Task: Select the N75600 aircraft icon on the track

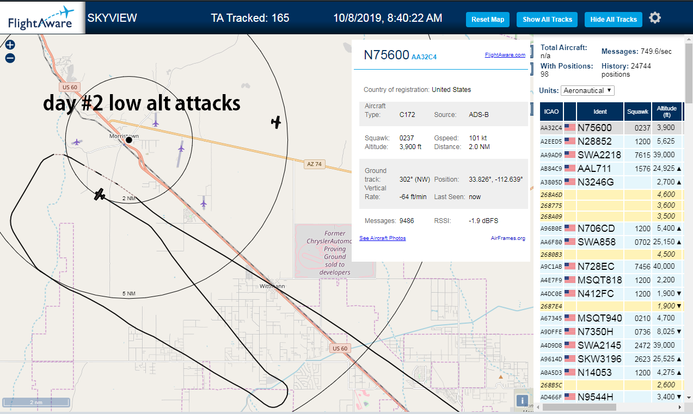Action: click(x=99, y=194)
